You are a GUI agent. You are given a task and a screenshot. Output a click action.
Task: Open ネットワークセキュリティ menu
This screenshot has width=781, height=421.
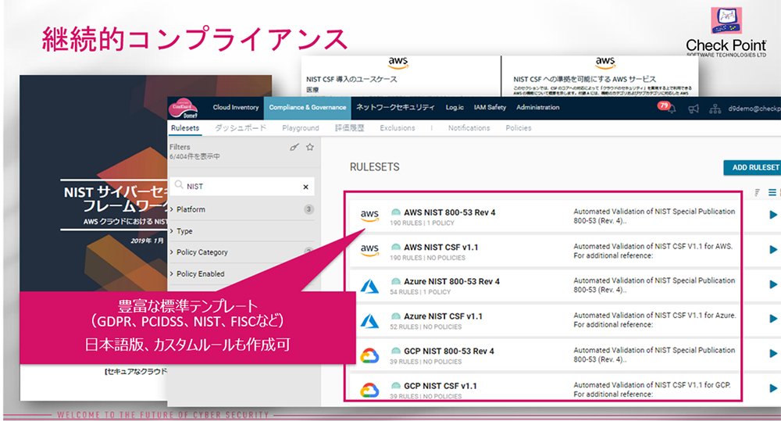click(x=395, y=107)
